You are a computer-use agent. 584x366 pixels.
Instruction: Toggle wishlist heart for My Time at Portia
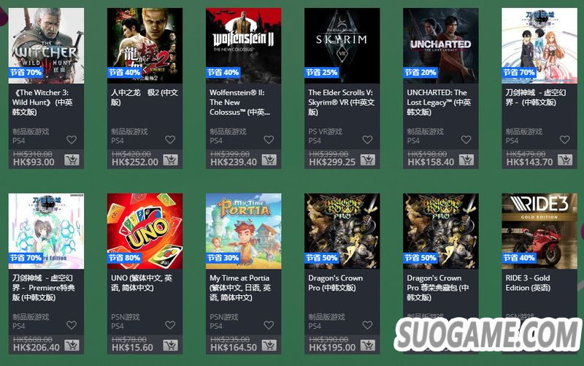269,325
